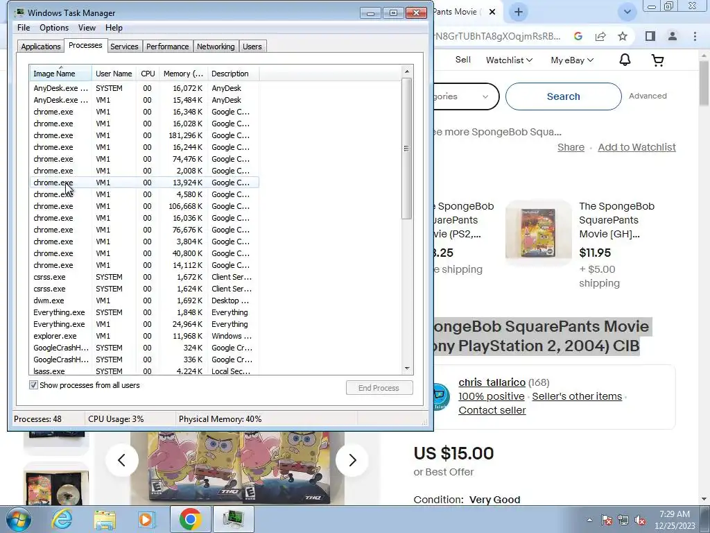The width and height of the screenshot is (710, 533).
Task: Open the Advanced search link
Action: (648, 96)
